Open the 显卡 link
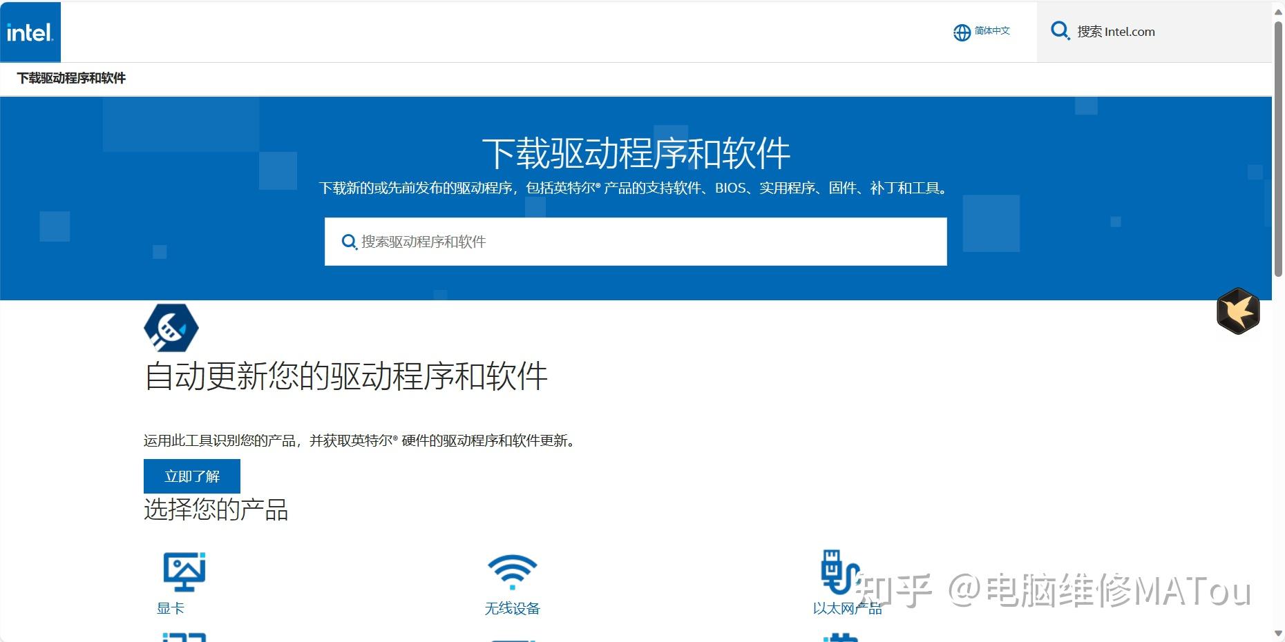The height and width of the screenshot is (642, 1285). point(171,608)
